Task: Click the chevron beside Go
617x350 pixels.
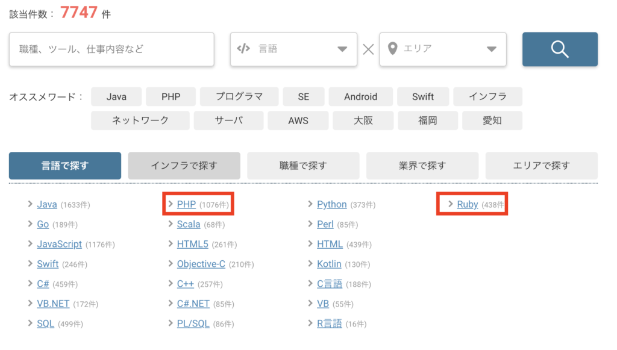Action: point(30,223)
